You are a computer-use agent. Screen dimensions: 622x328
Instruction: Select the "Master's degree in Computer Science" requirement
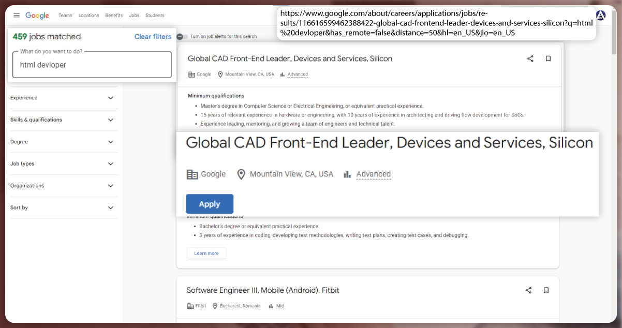coord(312,106)
